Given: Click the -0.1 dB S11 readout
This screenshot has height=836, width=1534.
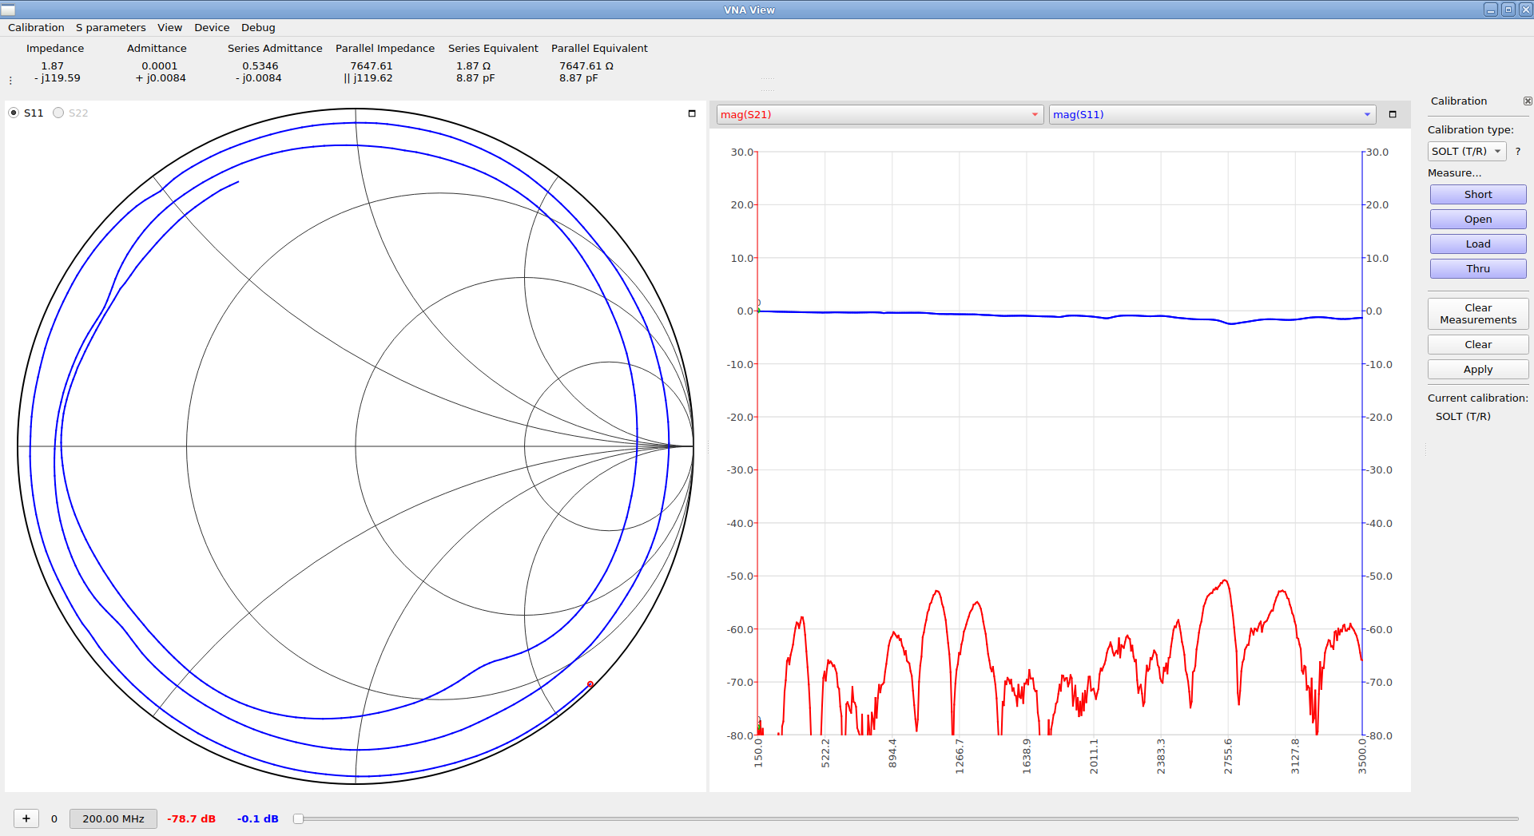Looking at the screenshot, I should [x=257, y=818].
